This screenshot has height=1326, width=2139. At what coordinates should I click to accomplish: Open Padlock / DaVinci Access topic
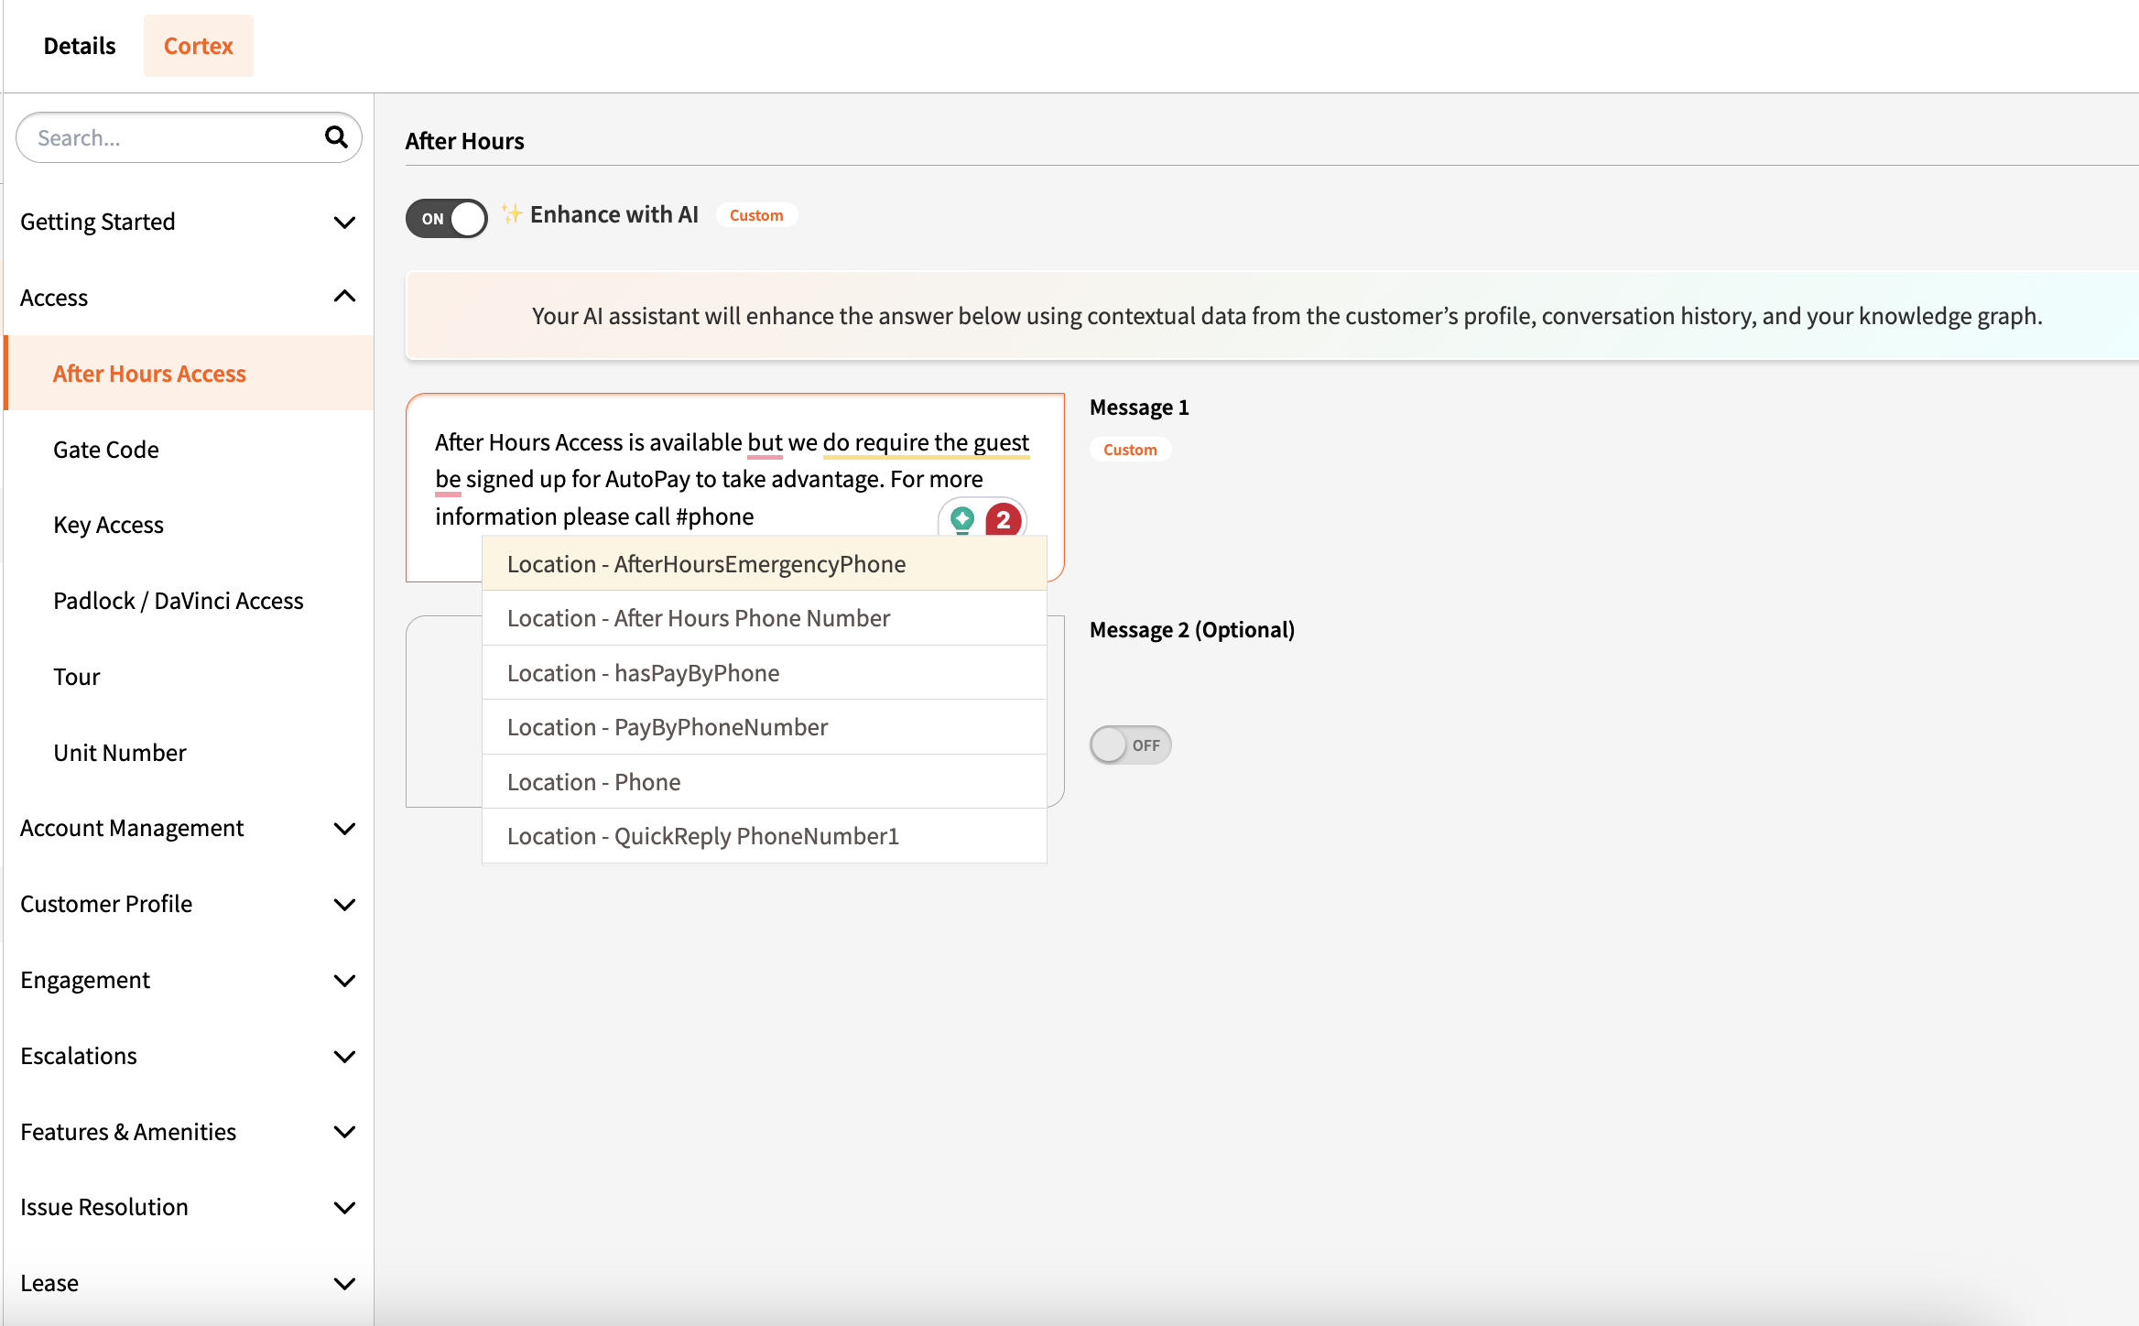pyautogui.click(x=179, y=601)
